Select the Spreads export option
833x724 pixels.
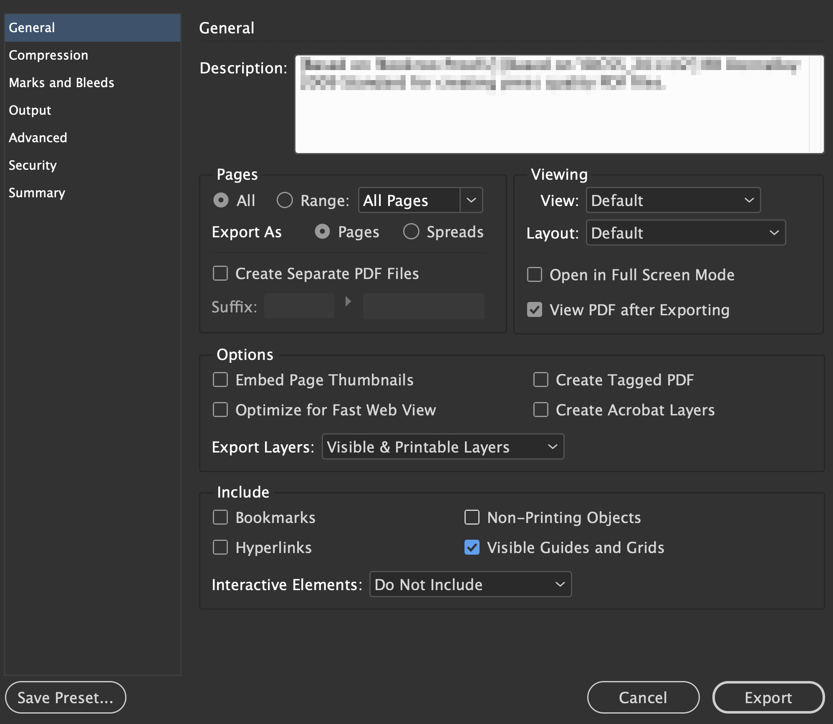point(411,231)
